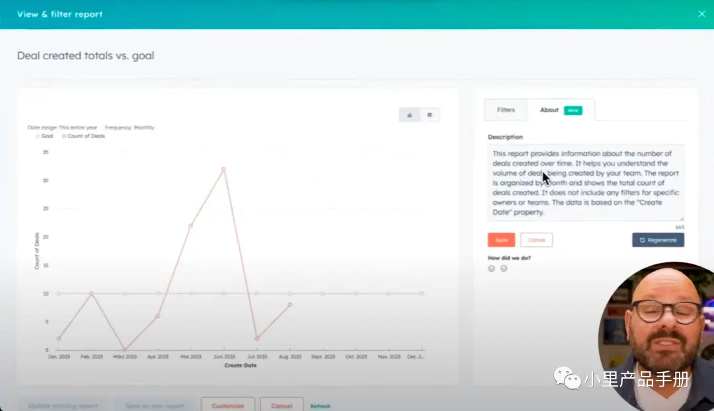The image size is (714, 411).
Task: Click the NEW badge on About tab
Action: click(573, 110)
